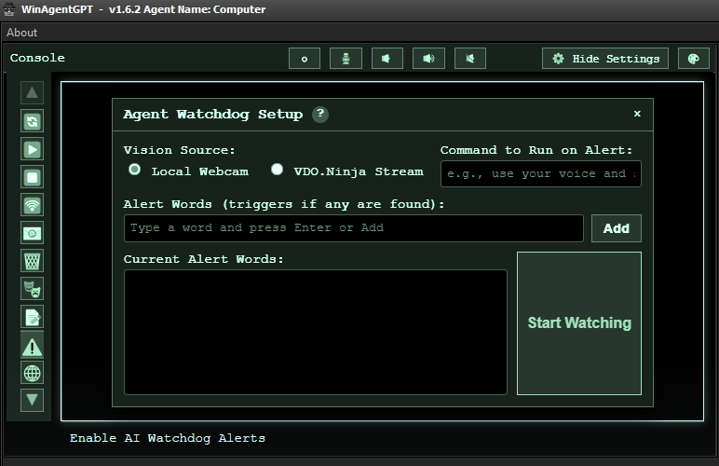
Task: Click the down arrow in the sidebar
Action: tap(32, 400)
